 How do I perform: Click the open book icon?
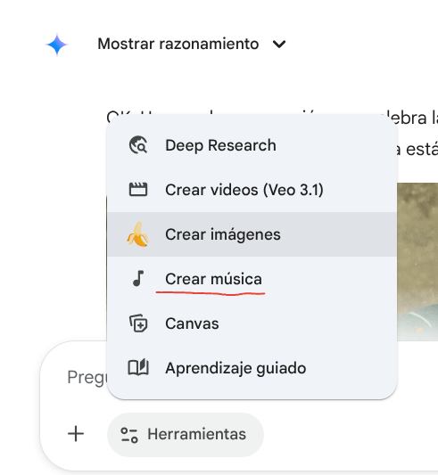[138, 367]
